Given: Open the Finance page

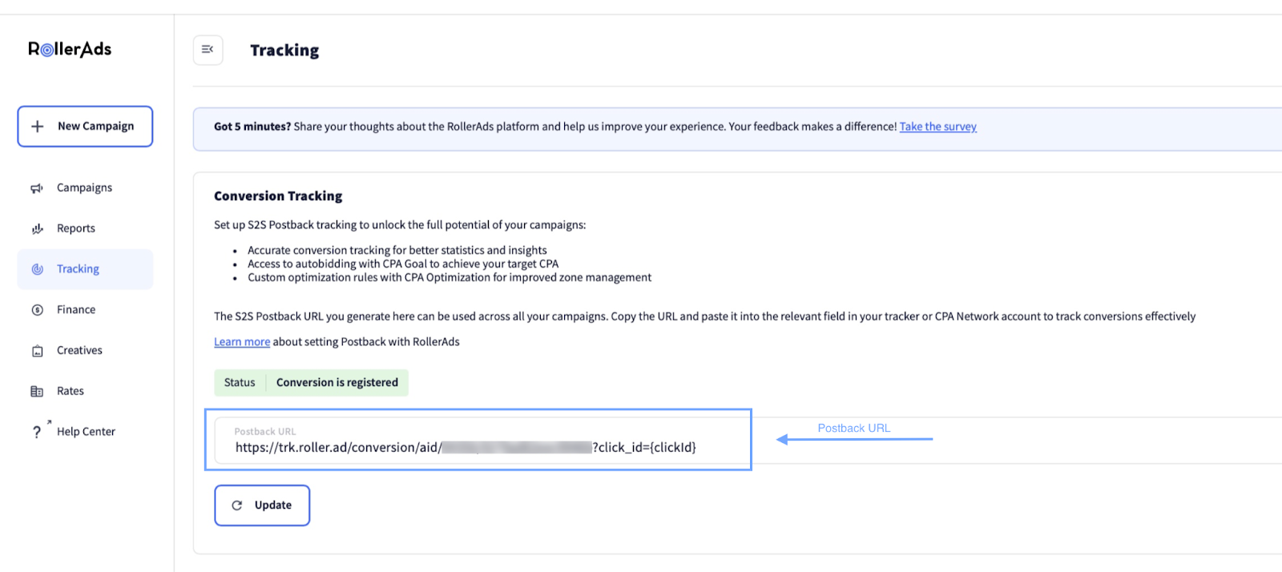Looking at the screenshot, I should point(85,309).
